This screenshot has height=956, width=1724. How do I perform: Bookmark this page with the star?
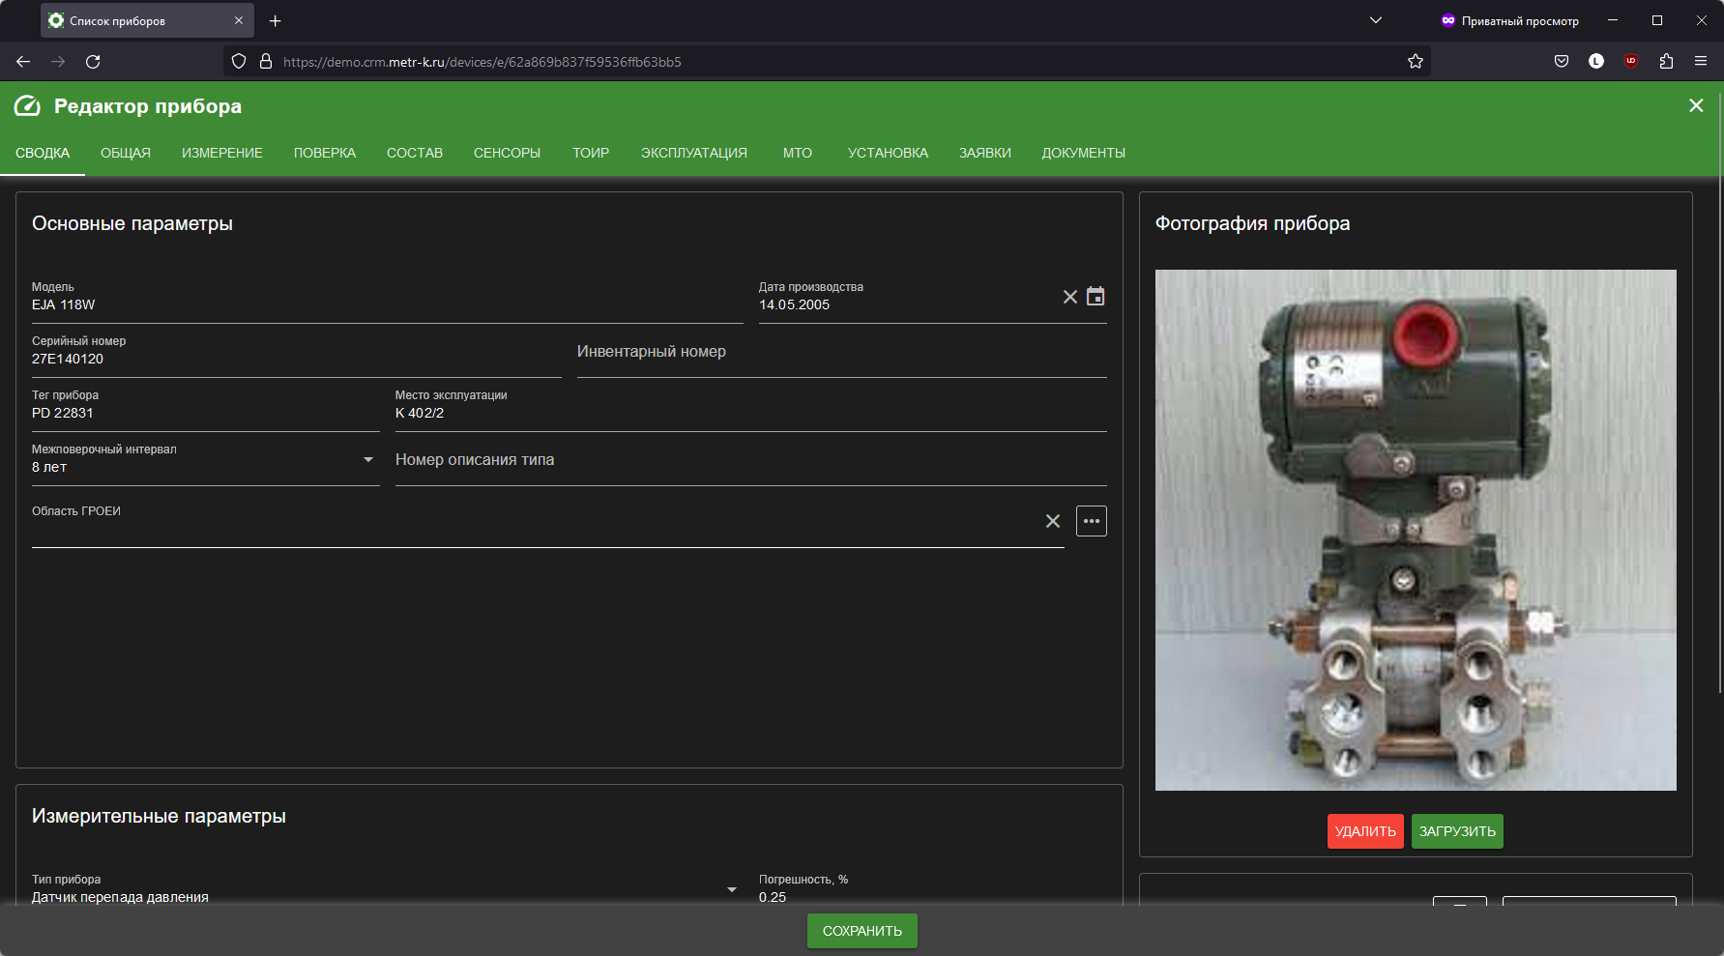coord(1416,62)
